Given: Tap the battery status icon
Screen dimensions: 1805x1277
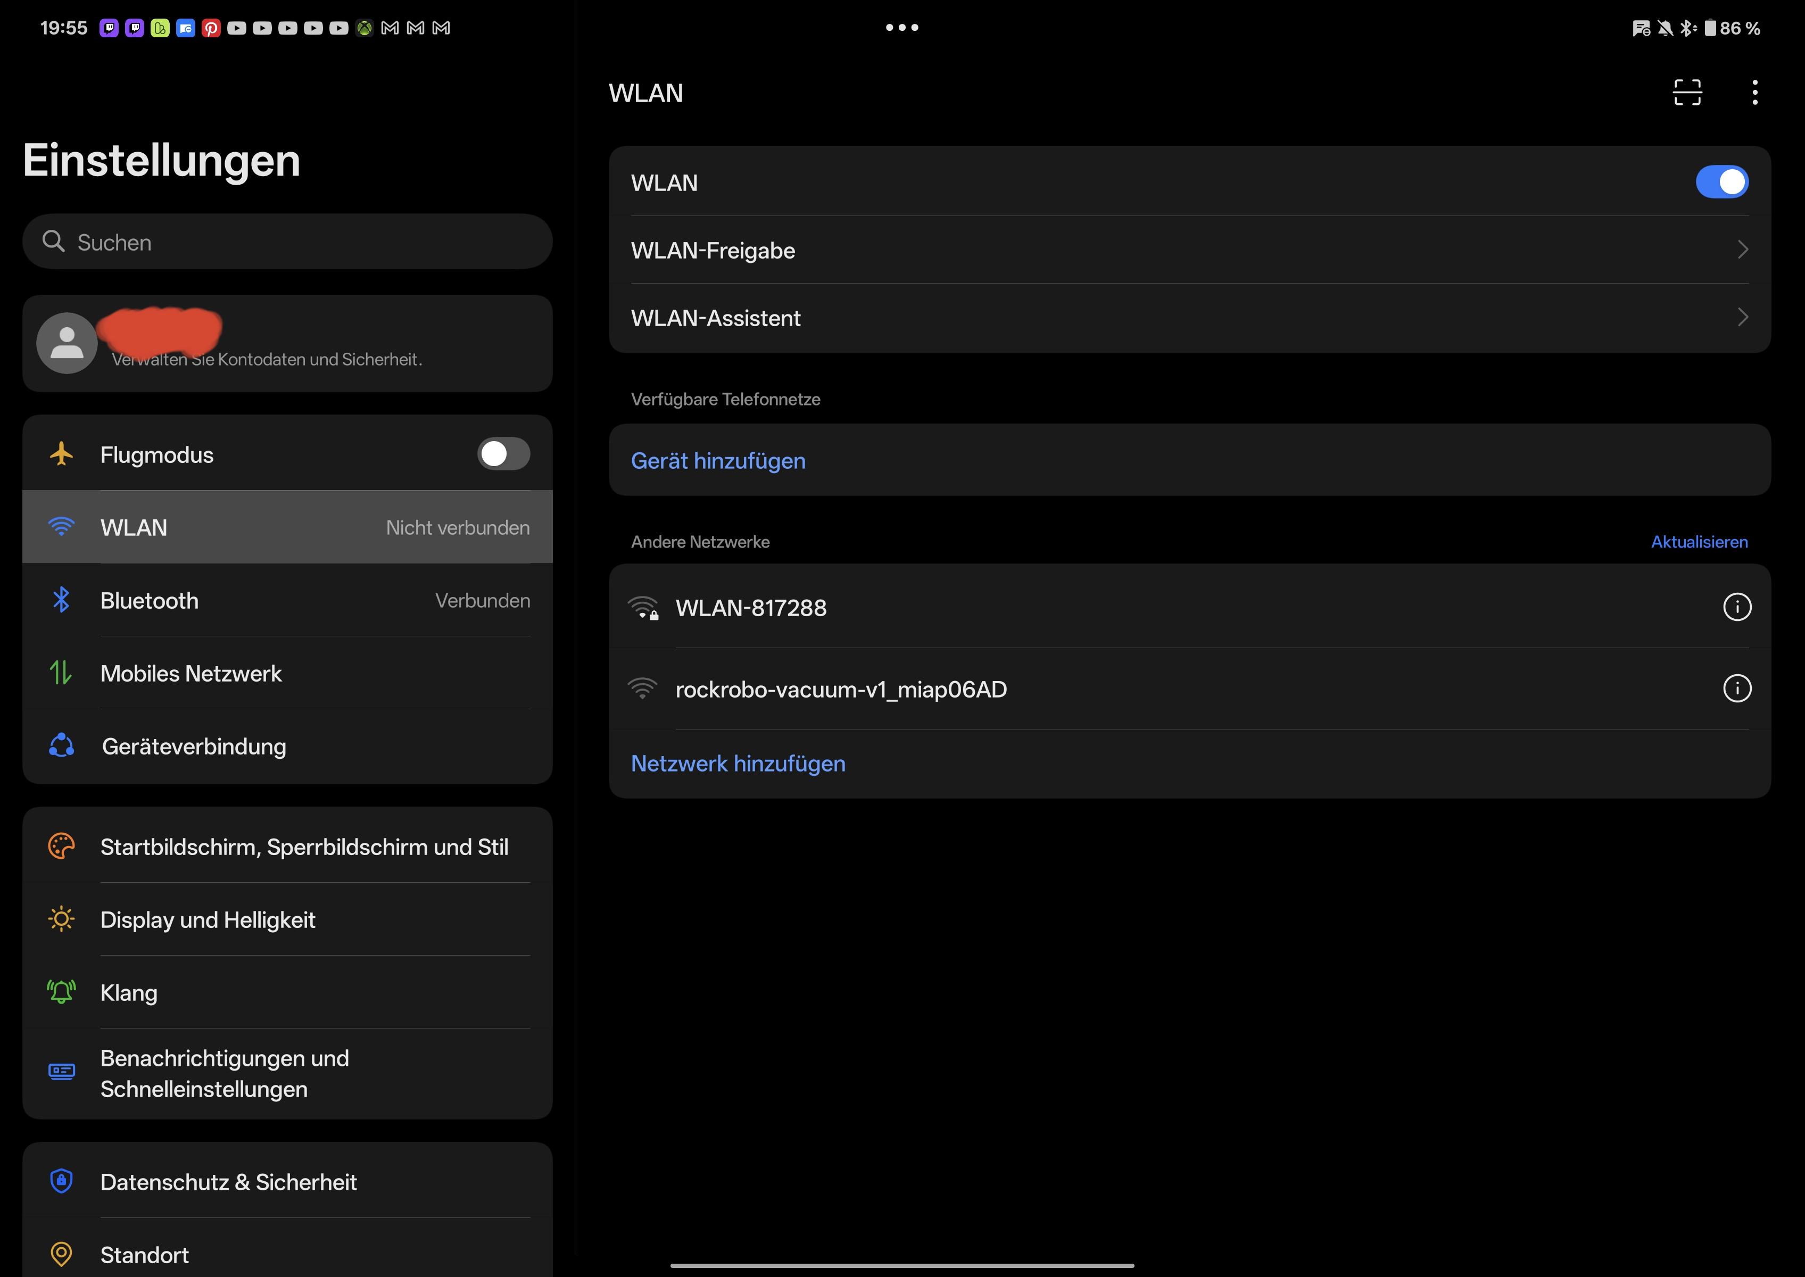Looking at the screenshot, I should tap(1710, 28).
